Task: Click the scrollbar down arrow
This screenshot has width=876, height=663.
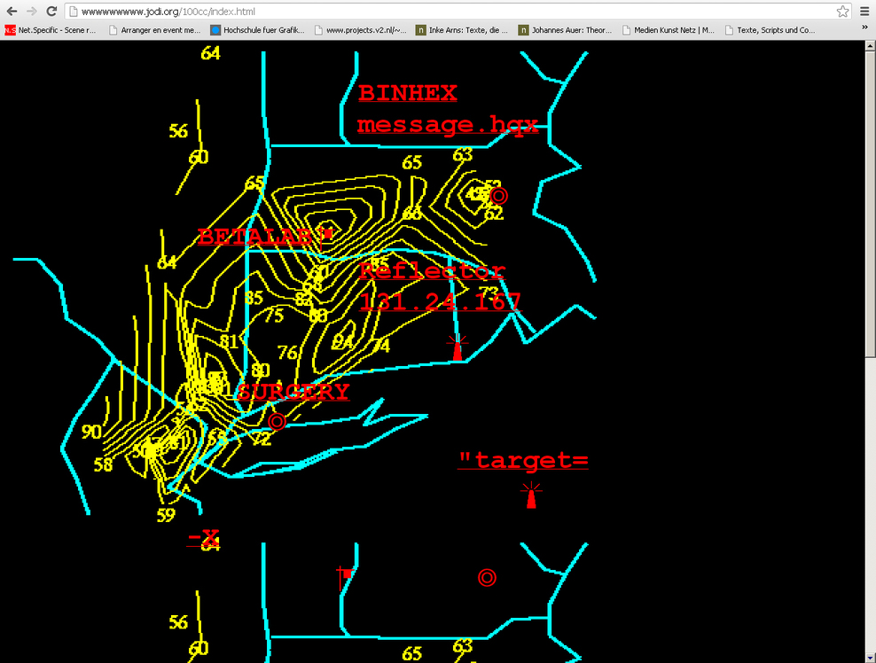Action: pyautogui.click(x=870, y=658)
